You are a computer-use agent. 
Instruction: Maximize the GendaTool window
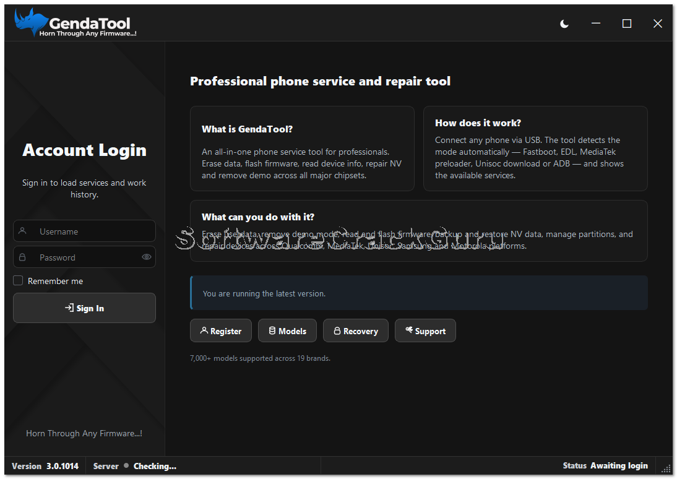point(626,24)
